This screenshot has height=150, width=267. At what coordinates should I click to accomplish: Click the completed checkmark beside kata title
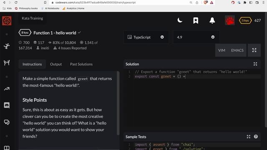(x=79, y=32)
